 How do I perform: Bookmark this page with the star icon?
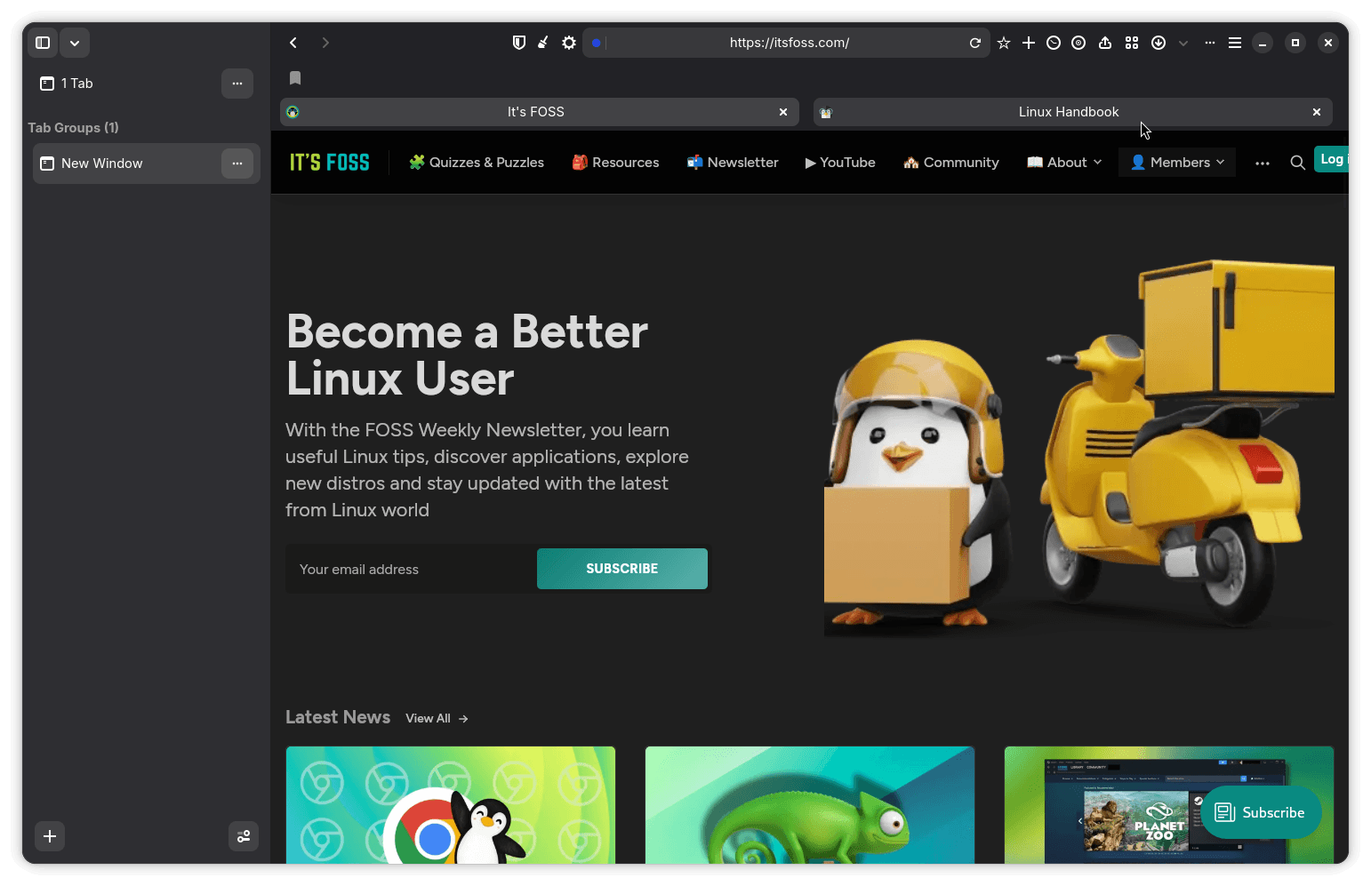(1004, 43)
